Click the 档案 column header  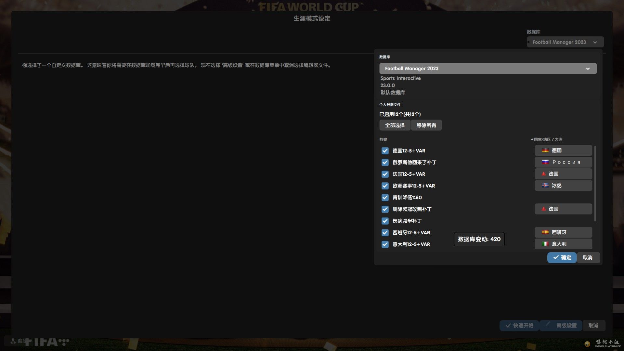point(383,139)
